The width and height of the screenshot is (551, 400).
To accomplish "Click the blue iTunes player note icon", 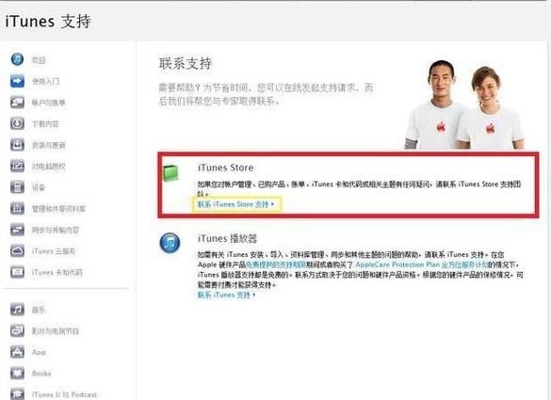I will point(170,243).
